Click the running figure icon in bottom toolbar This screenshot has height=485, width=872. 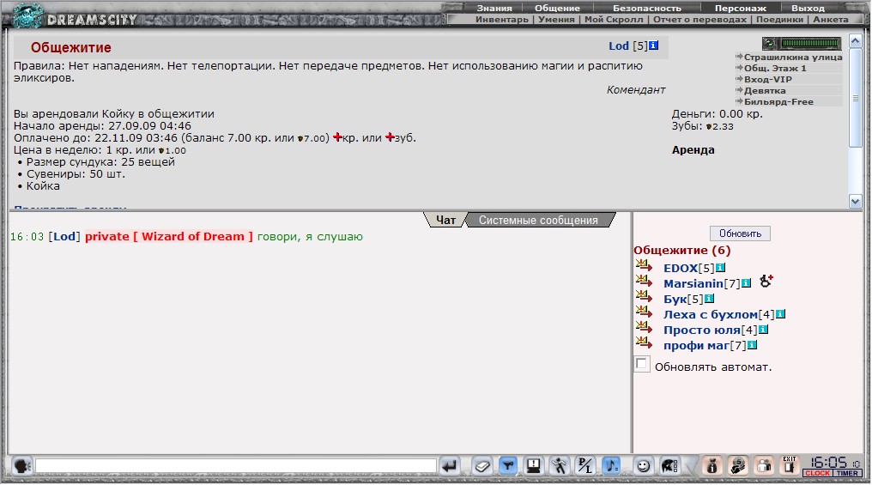[559, 465]
